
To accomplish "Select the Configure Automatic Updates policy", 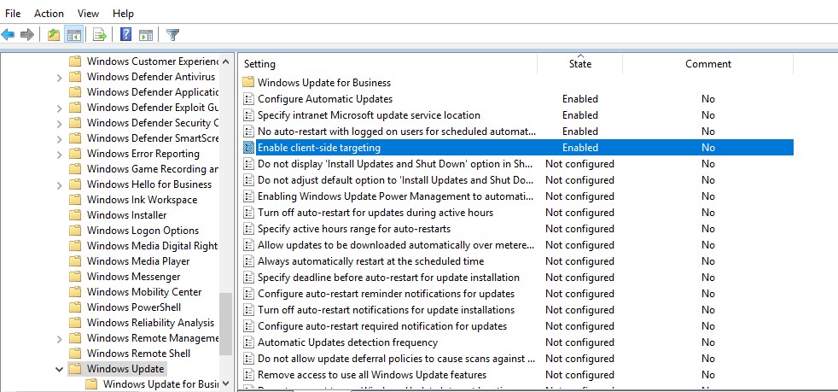I will [324, 99].
